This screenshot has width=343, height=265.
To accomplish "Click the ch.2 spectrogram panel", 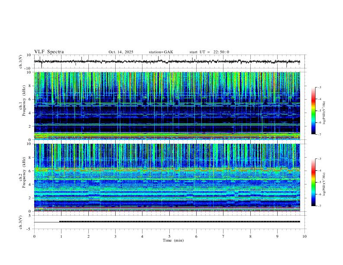I will click(x=167, y=178).
